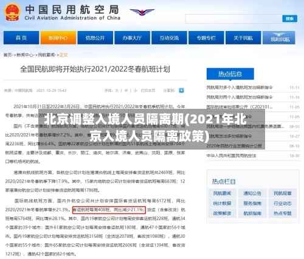Click 通知公告 in 热点栏目 panel
The height and width of the screenshot is (259, 304).
(252, 193)
